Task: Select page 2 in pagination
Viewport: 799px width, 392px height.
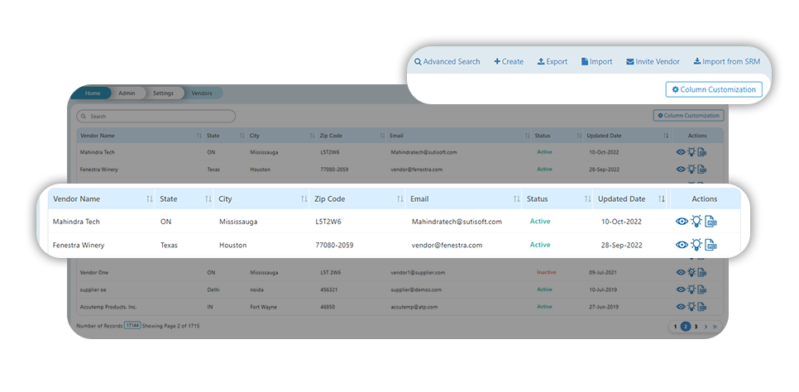Action: point(686,327)
